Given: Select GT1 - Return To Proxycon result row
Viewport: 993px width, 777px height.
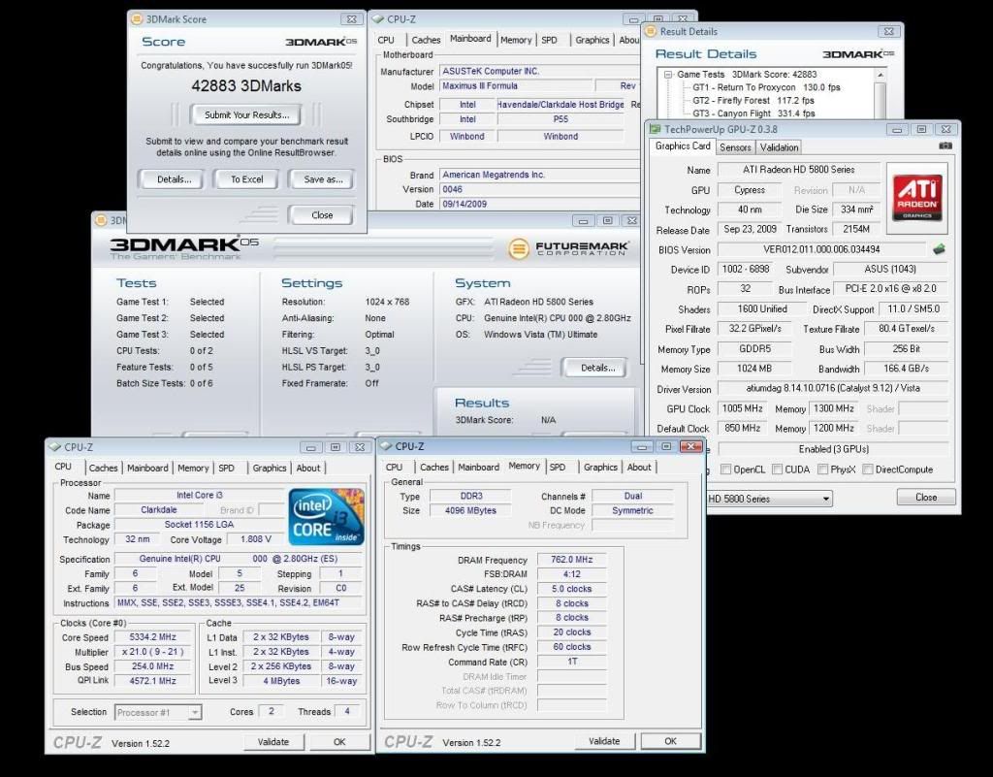Looking at the screenshot, I should [x=766, y=87].
